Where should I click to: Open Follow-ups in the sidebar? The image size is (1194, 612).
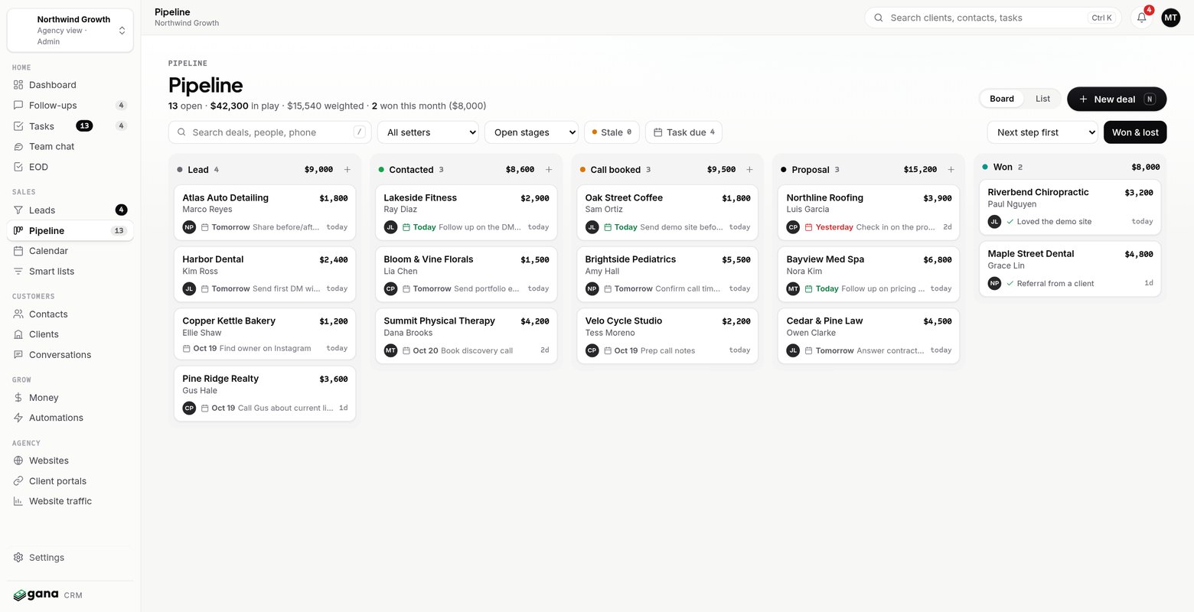tap(70, 106)
